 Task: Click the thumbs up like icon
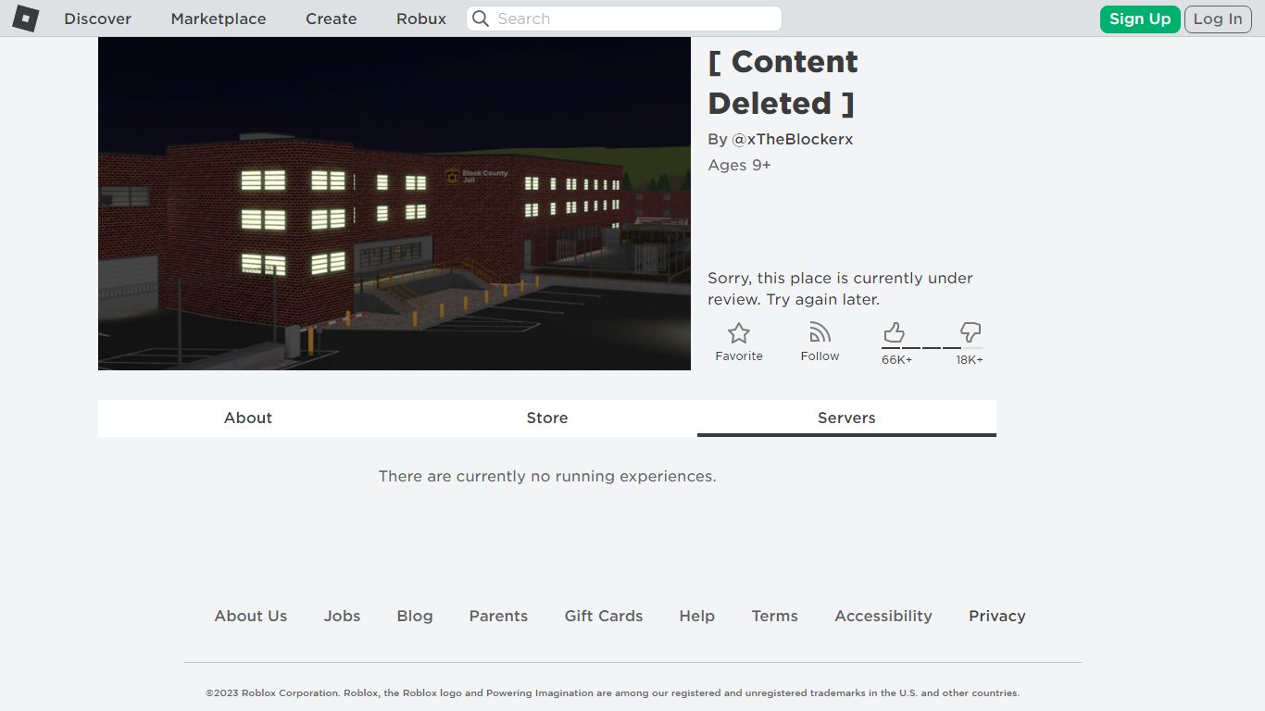pyautogui.click(x=894, y=332)
